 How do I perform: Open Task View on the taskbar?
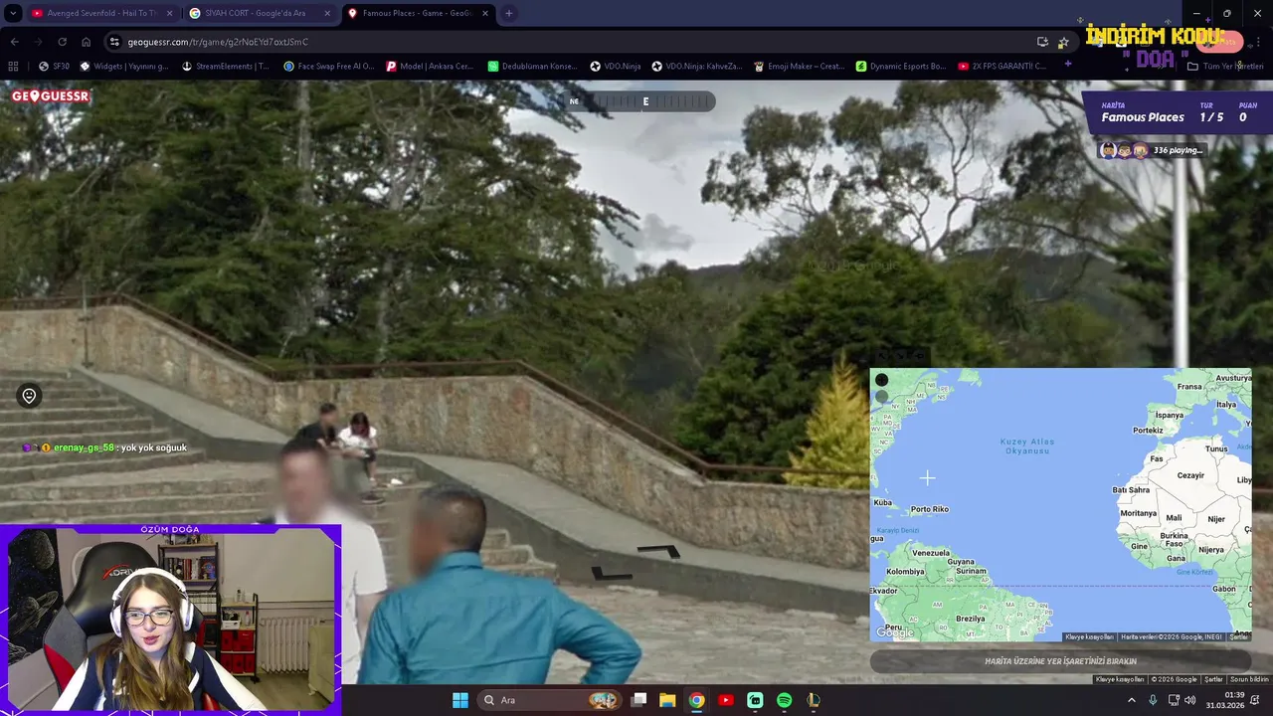(x=638, y=700)
